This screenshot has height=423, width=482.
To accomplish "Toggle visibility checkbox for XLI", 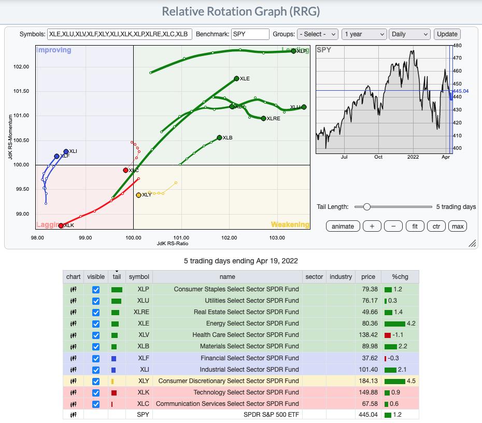I will tap(96, 370).
